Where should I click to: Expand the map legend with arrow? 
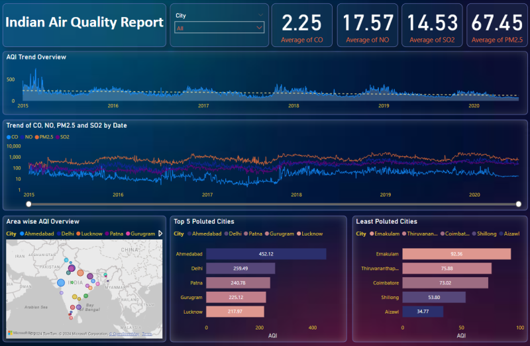pyautogui.click(x=160, y=234)
